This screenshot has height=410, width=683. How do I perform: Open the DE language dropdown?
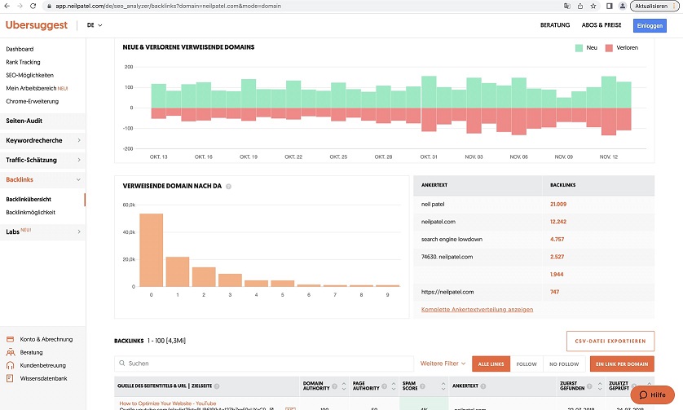tap(95, 25)
